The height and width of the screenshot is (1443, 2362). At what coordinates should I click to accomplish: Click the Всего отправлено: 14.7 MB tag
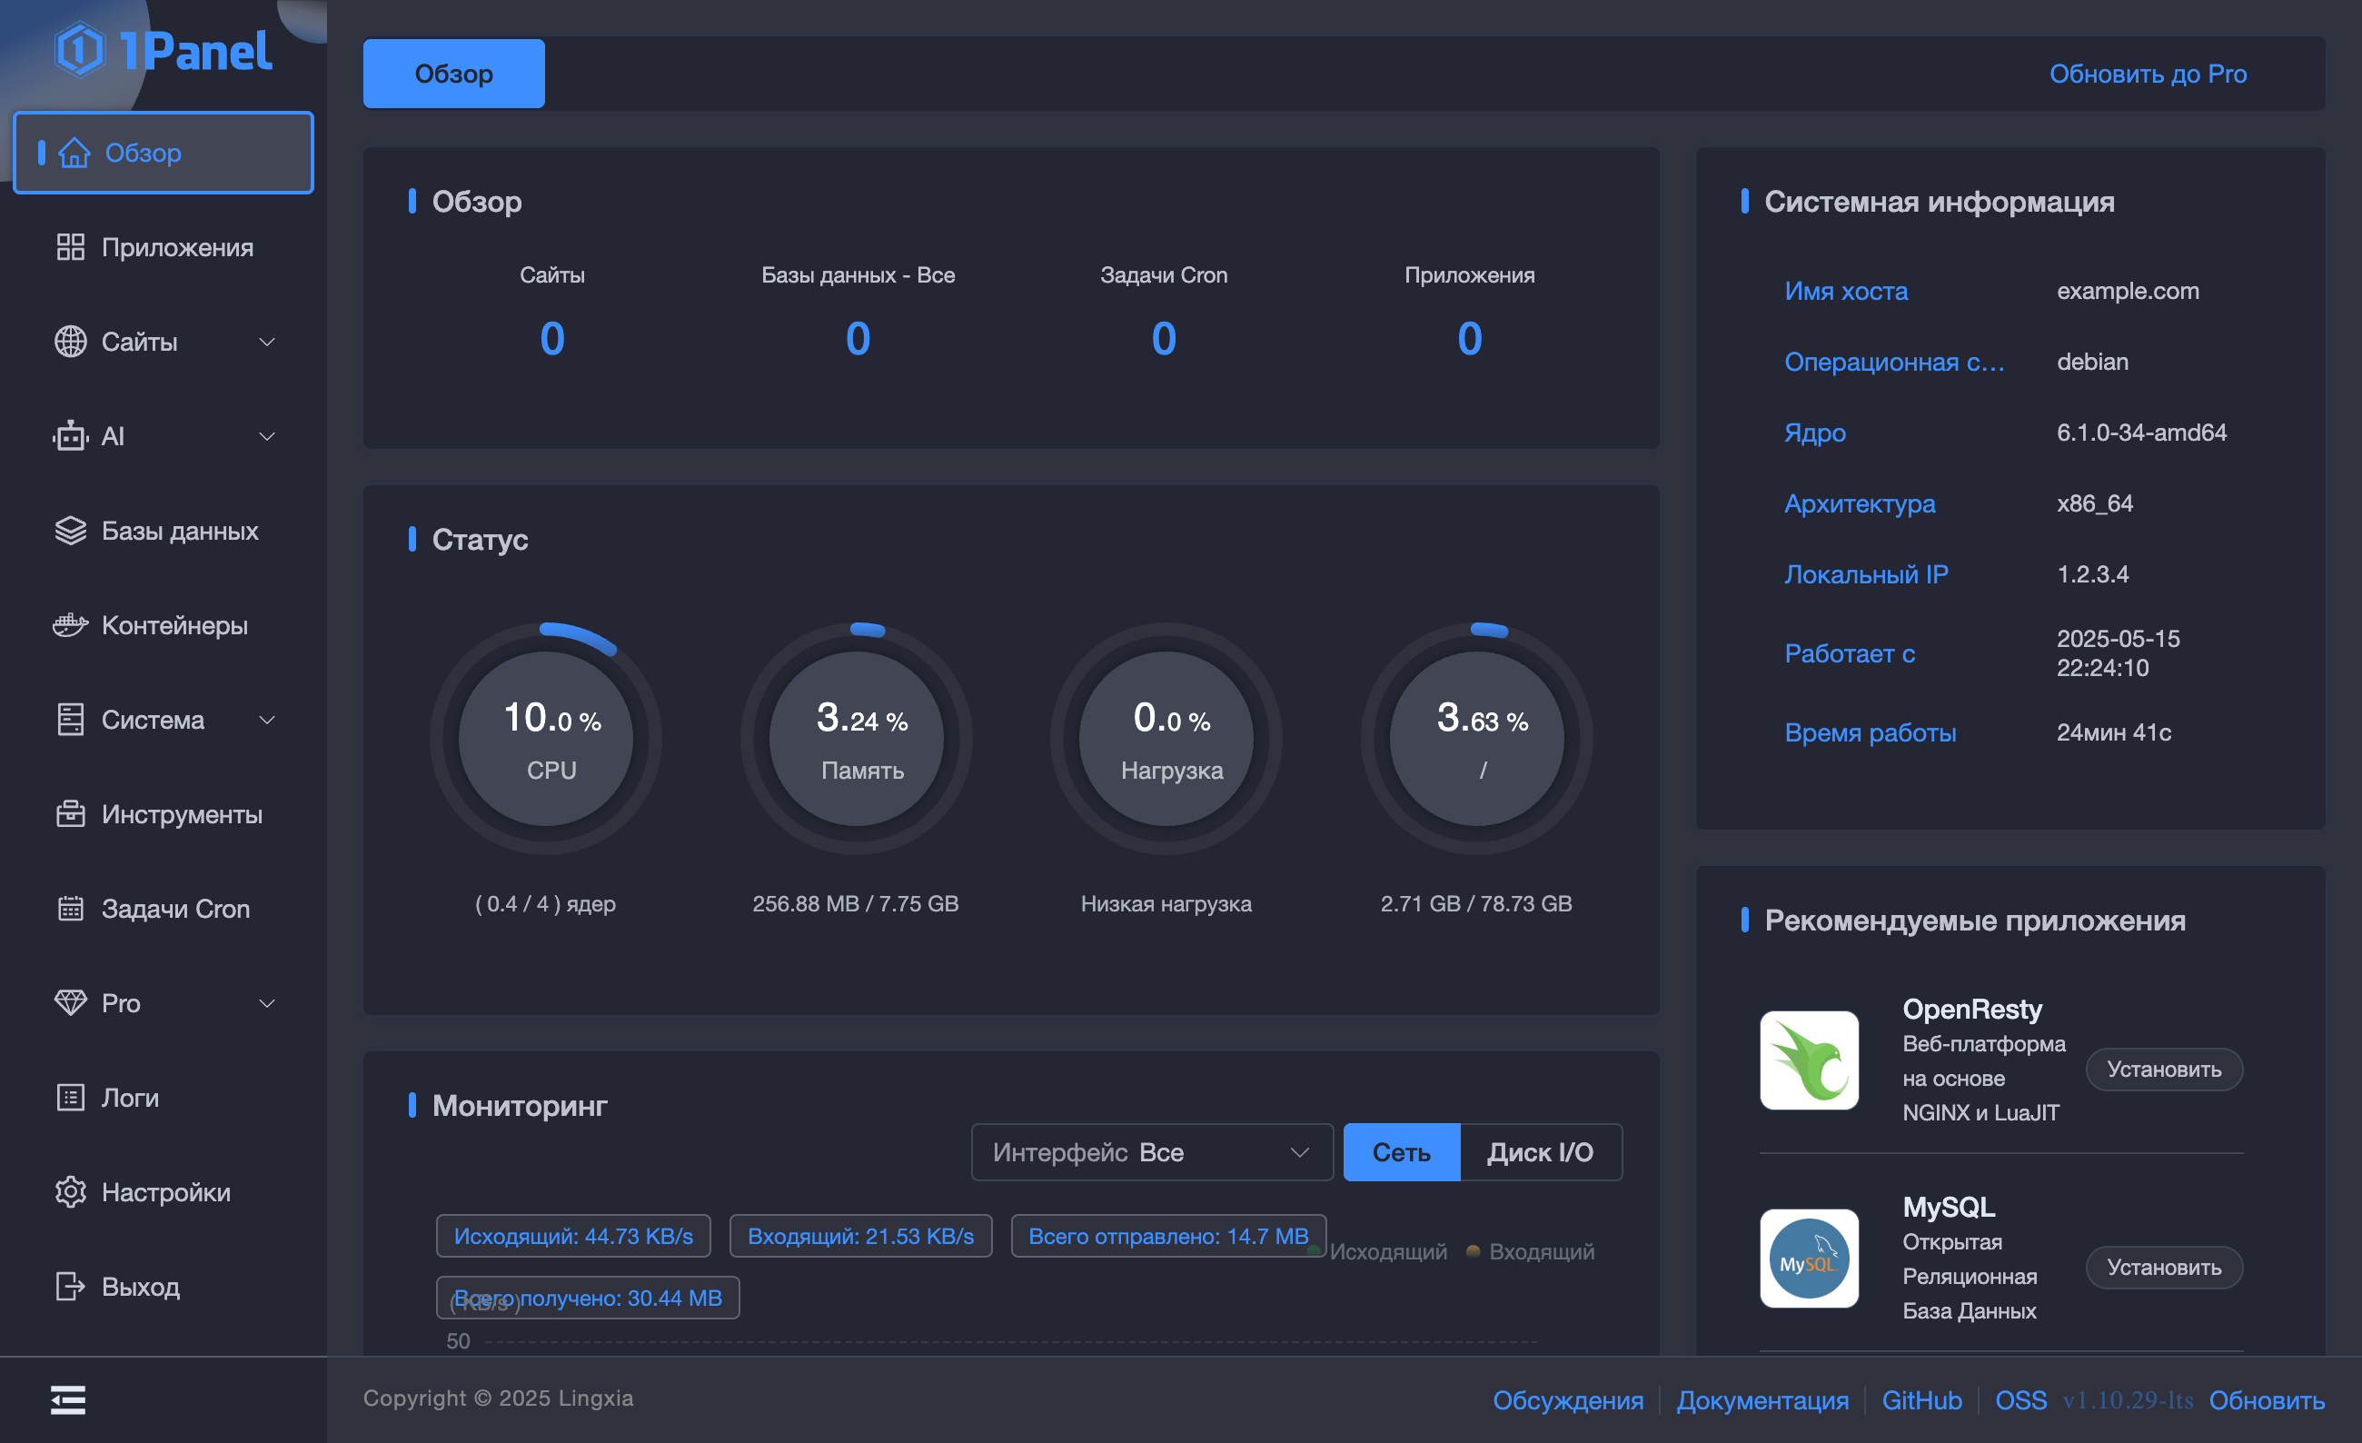[x=1168, y=1236]
